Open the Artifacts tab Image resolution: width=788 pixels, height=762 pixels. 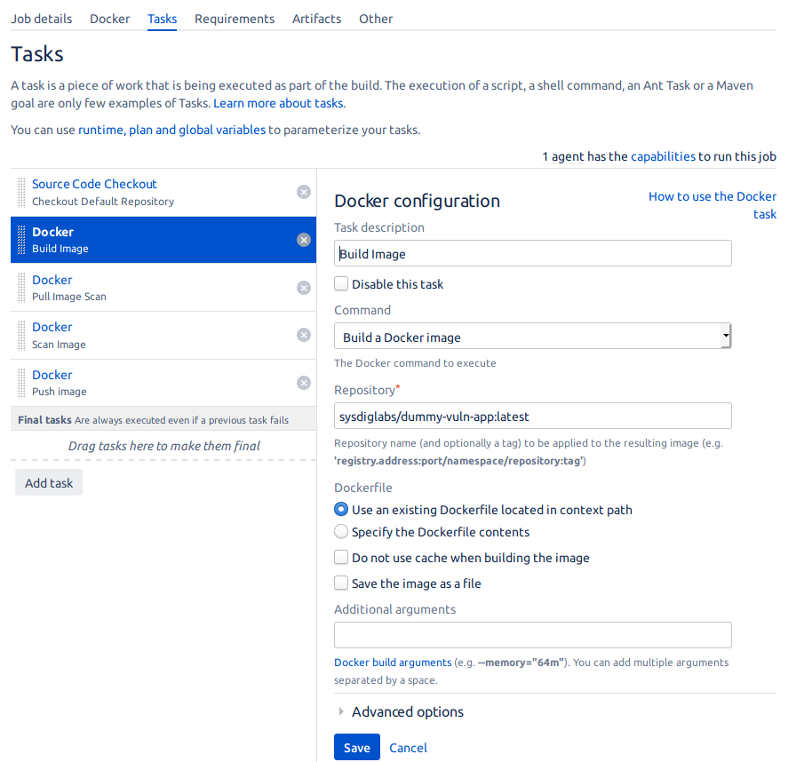coord(316,19)
